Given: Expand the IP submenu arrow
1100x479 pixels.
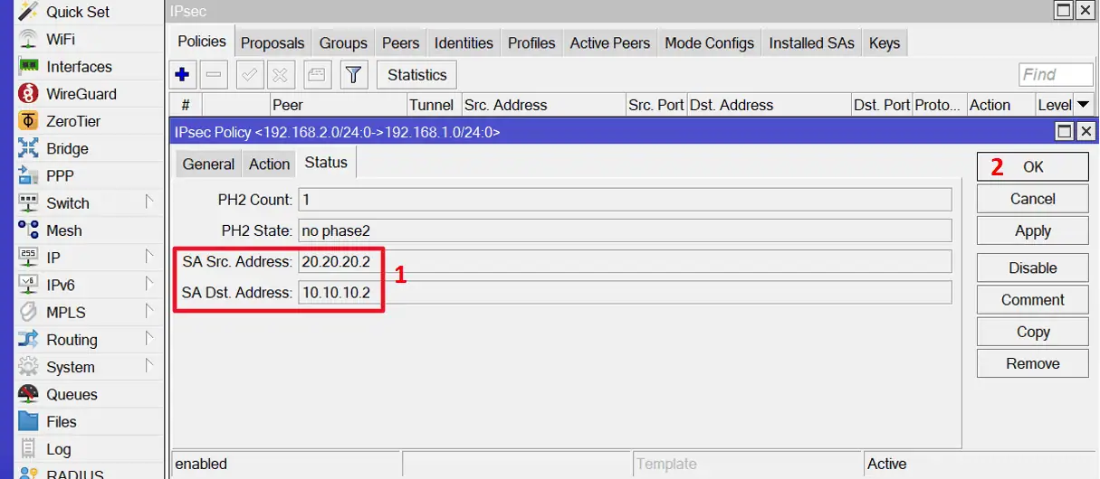Looking at the screenshot, I should 149,258.
